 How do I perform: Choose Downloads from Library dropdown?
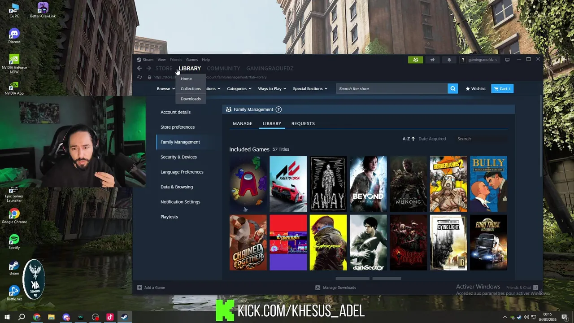click(x=191, y=99)
